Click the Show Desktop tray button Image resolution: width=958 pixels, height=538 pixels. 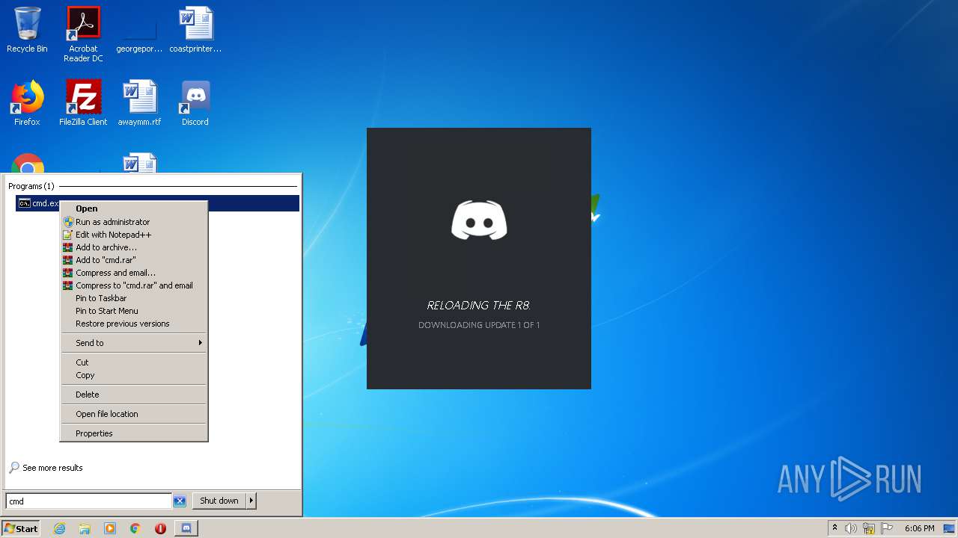[950, 528]
